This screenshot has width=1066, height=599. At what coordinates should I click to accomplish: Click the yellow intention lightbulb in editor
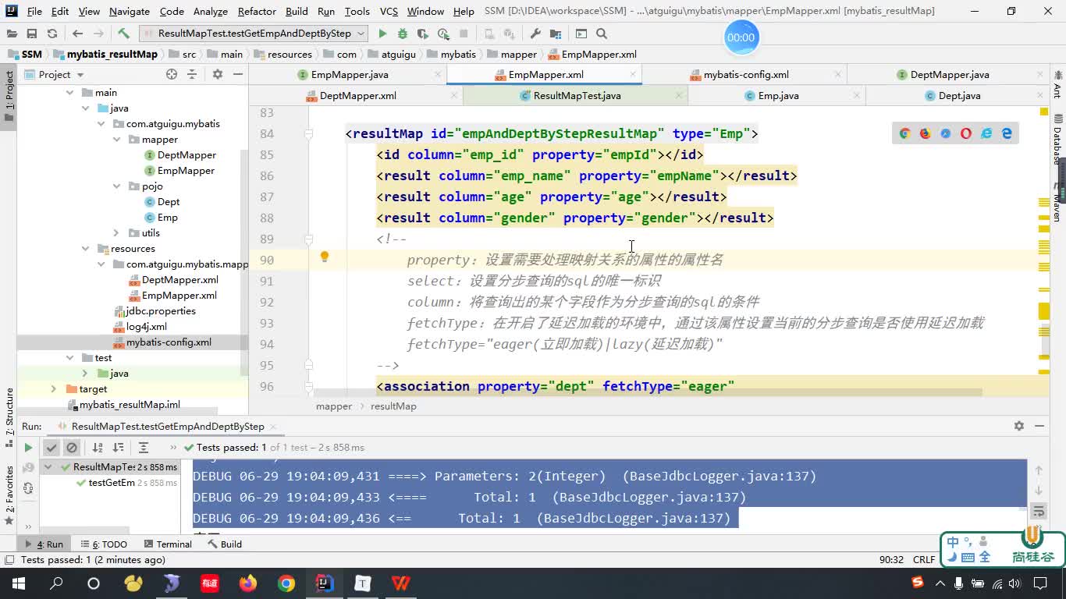[325, 257]
